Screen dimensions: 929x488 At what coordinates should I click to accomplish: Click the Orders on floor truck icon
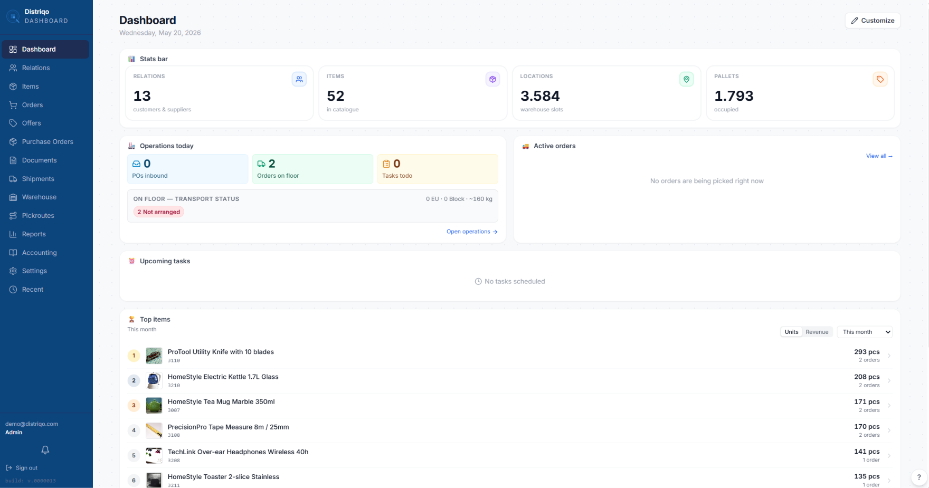[x=261, y=164]
